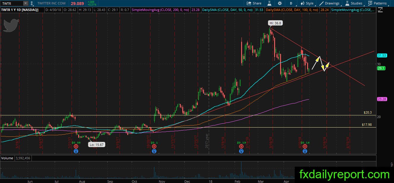
Task: Click the Hi: 36.8 price bubble
Action: 275,23
